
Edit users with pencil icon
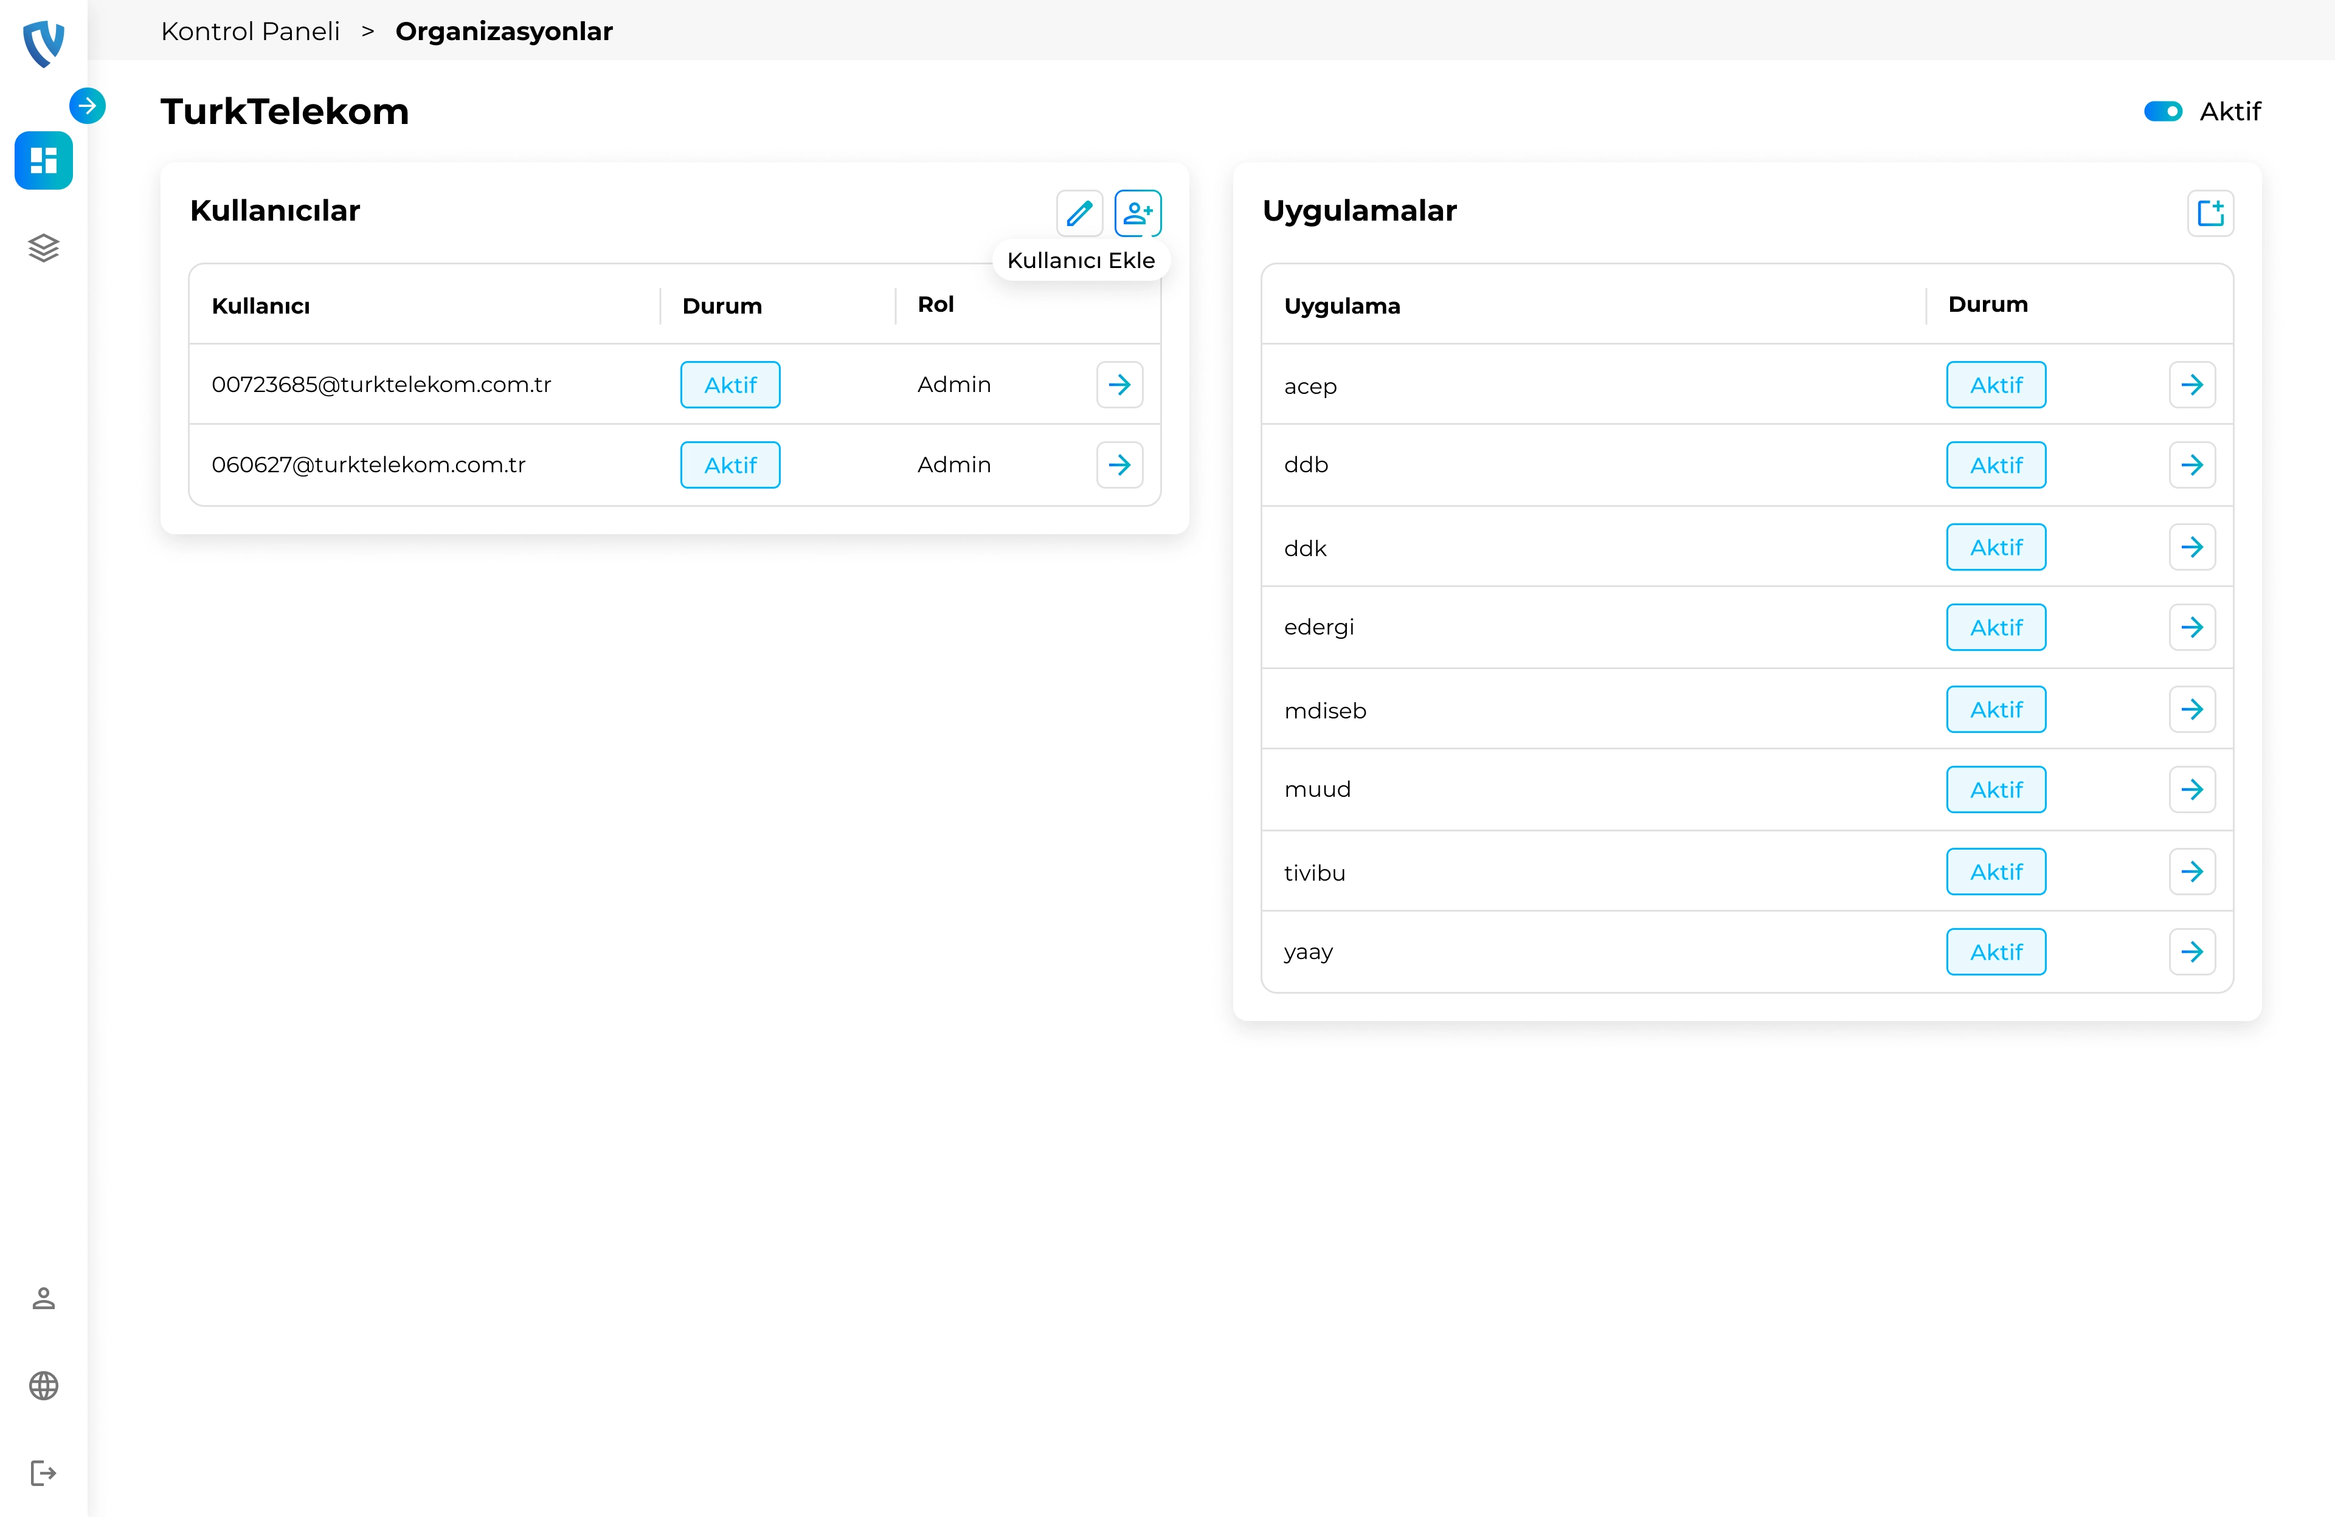click(x=1079, y=213)
